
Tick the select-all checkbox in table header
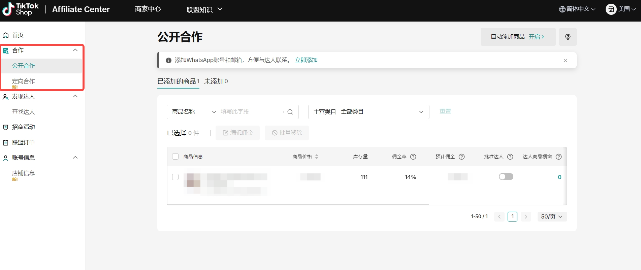pyautogui.click(x=175, y=157)
